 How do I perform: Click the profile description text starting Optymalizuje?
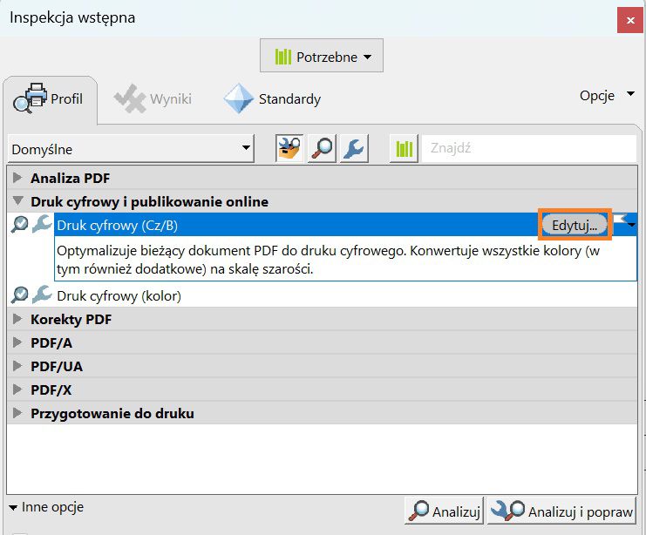pos(328,260)
